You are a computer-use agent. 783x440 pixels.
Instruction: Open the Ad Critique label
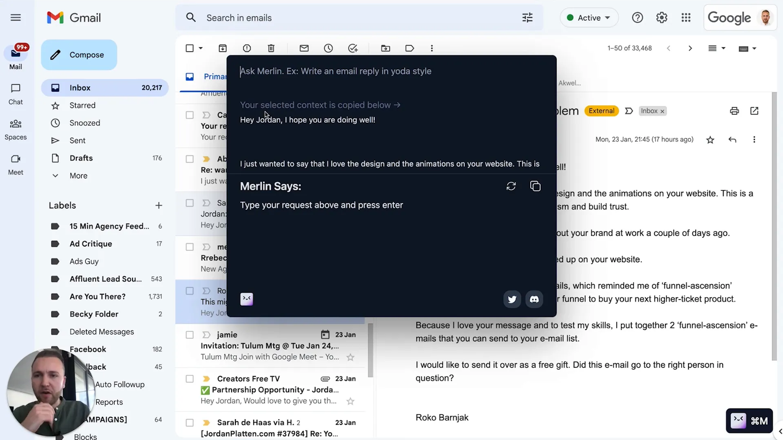[x=91, y=244]
